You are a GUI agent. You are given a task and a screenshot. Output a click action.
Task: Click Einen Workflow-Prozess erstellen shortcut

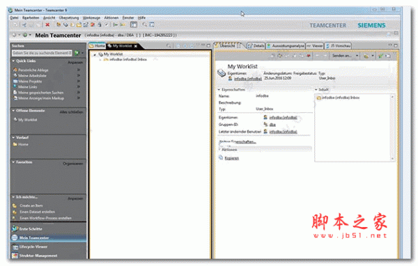point(45,218)
